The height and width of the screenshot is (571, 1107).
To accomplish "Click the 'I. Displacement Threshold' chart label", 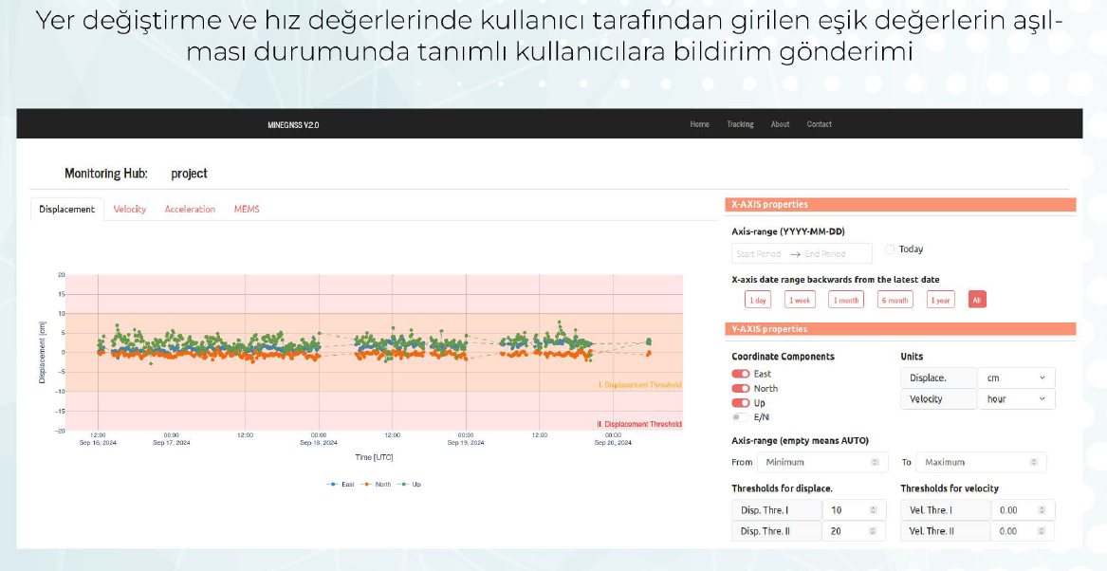I will [x=639, y=385].
